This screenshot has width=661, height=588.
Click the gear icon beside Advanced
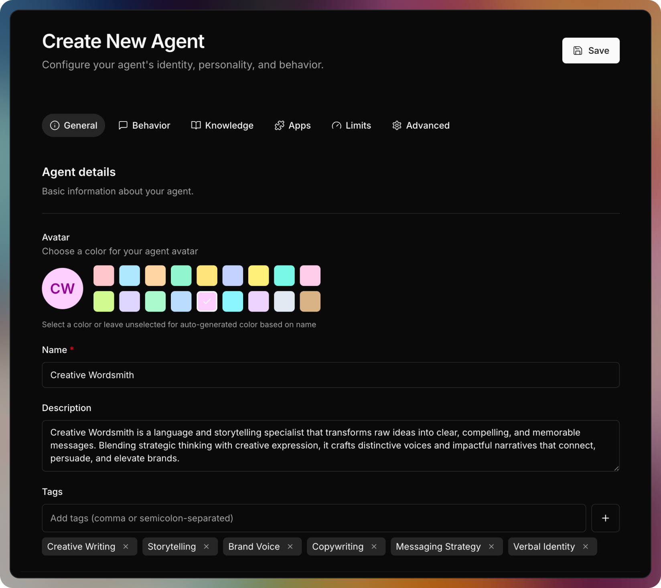397,125
